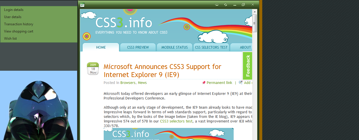Viewport: 359px width, 140px height.
Task: Click the Permanent link text
Action: pyautogui.click(x=219, y=83)
